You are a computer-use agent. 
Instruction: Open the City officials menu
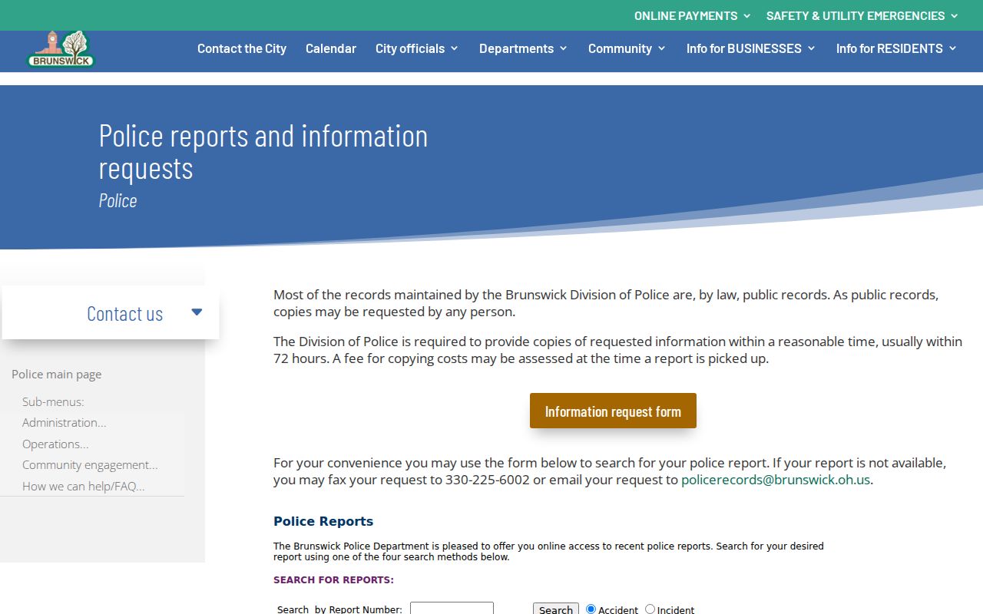tap(410, 48)
